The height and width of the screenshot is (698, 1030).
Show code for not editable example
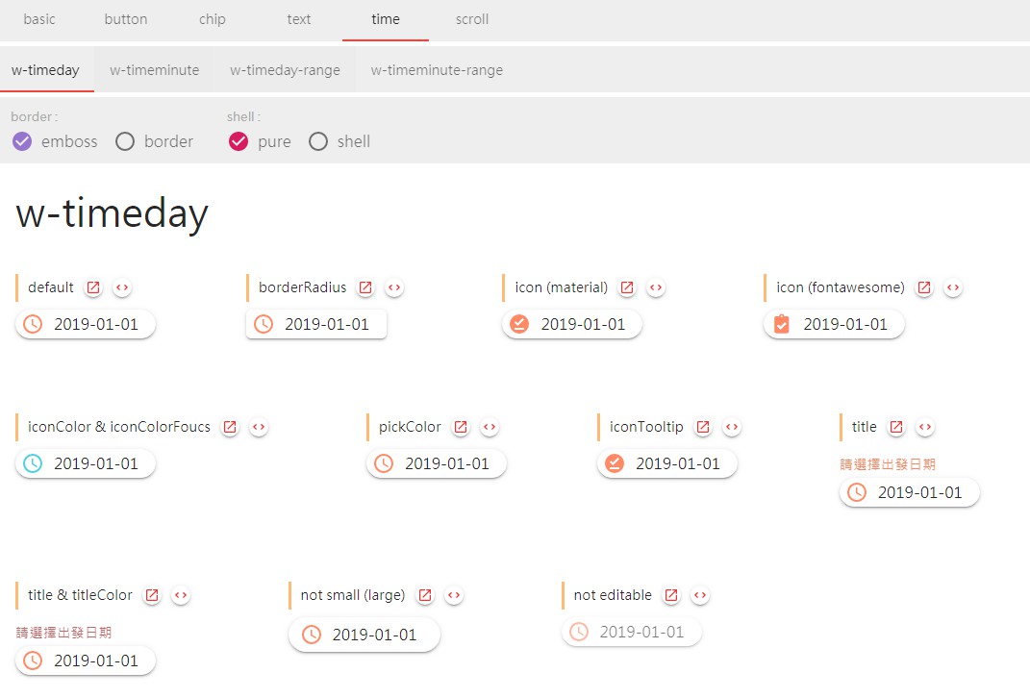[700, 595]
